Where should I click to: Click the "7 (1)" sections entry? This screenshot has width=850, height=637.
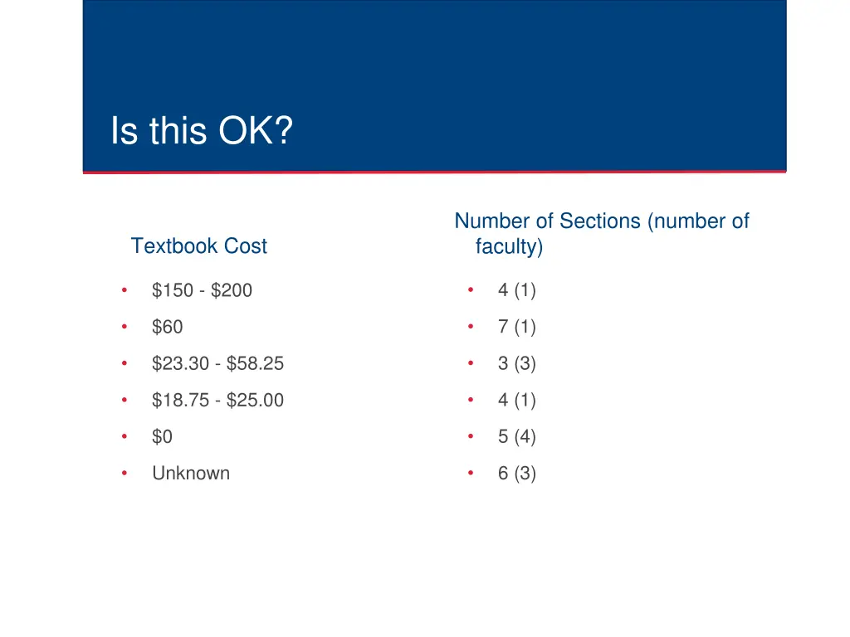(x=516, y=327)
